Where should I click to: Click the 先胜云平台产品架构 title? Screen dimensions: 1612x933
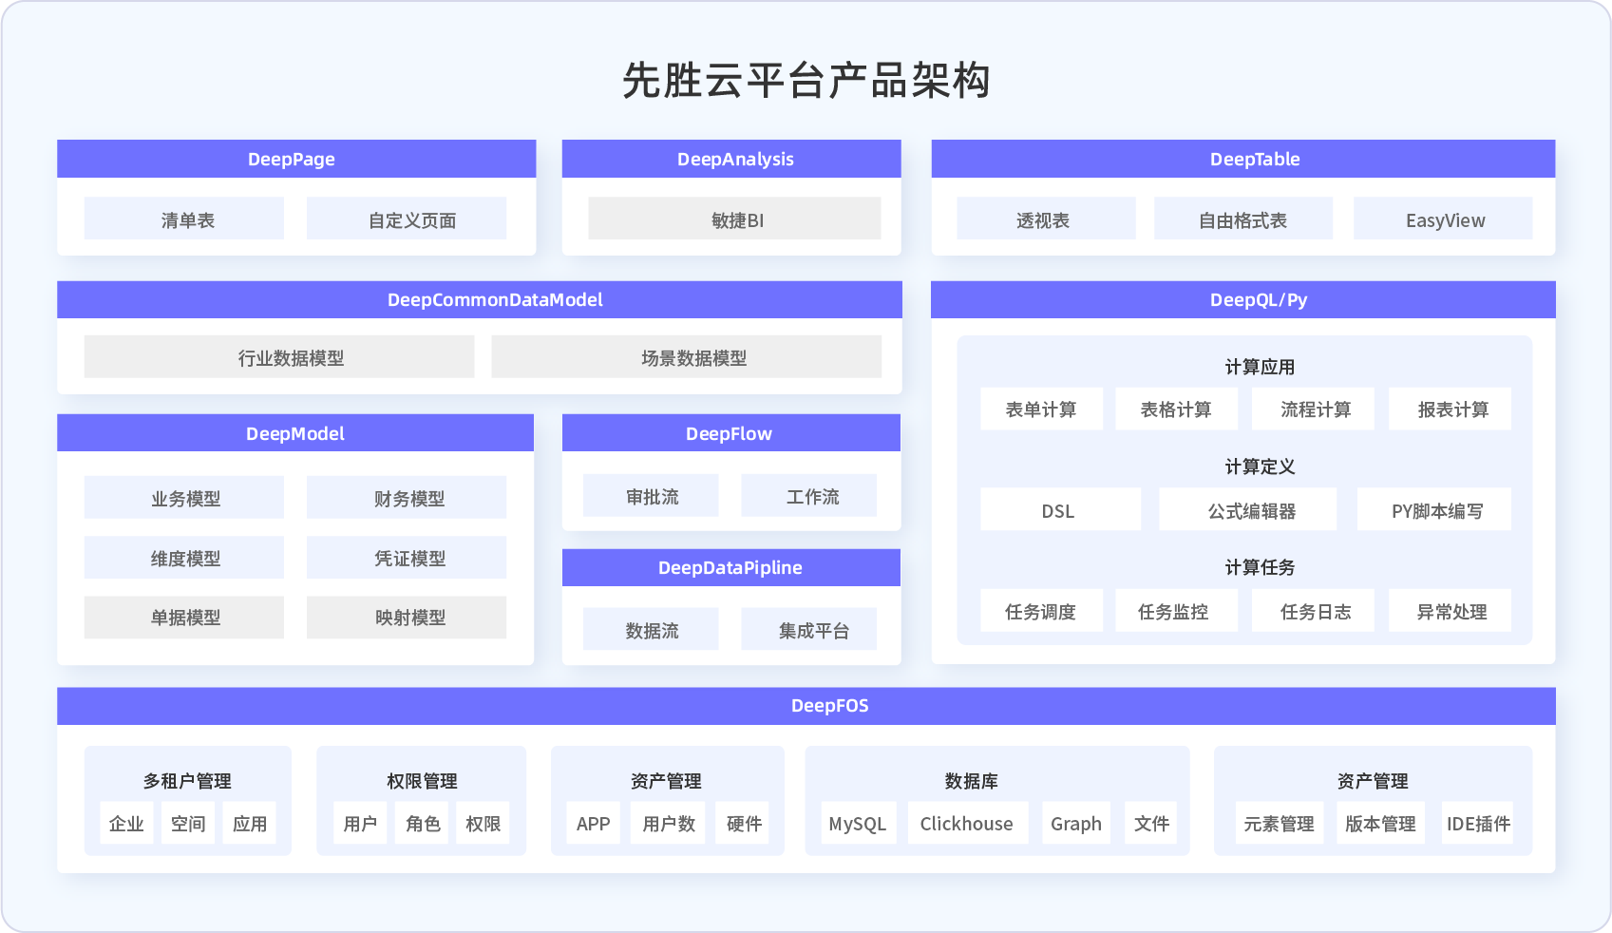(806, 81)
